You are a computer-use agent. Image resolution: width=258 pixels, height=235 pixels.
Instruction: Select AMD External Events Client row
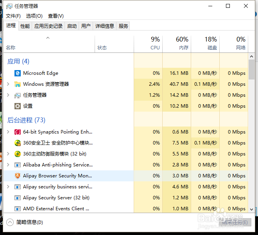126,209
